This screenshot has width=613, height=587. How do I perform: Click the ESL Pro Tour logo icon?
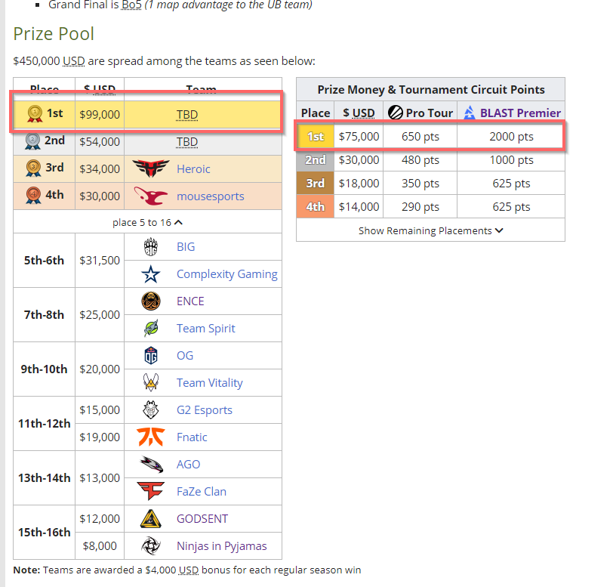click(395, 113)
